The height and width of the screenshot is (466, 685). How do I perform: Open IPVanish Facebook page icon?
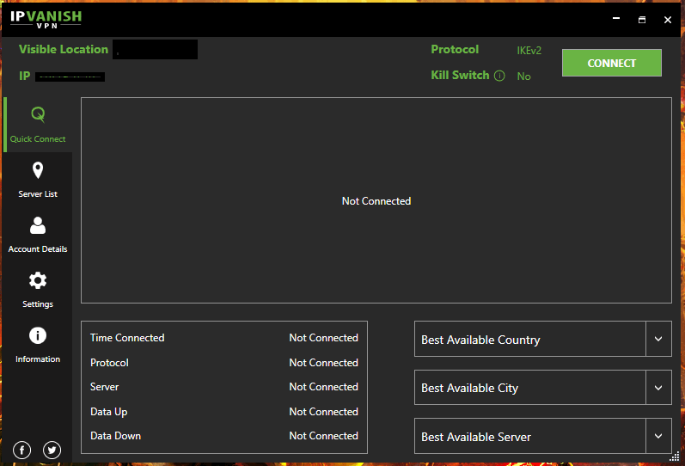tap(21, 450)
